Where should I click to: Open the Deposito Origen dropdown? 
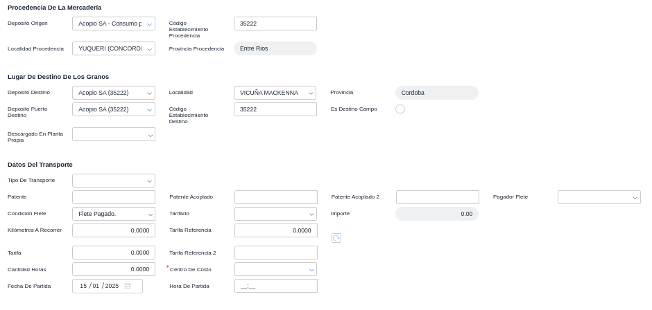tap(114, 24)
